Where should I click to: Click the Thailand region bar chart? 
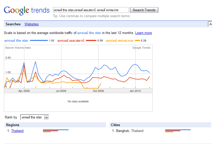(x=56, y=131)
